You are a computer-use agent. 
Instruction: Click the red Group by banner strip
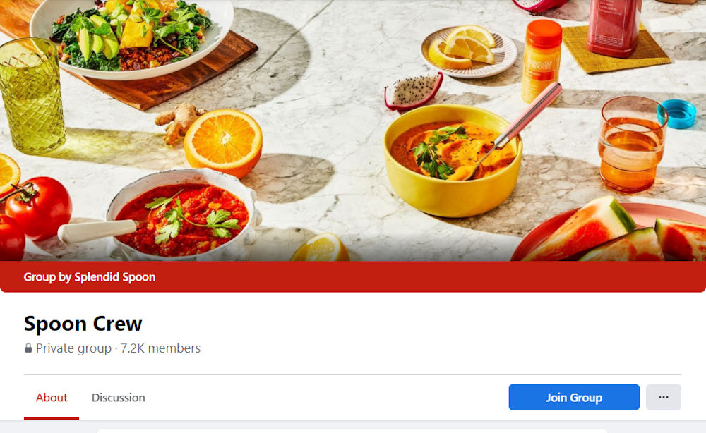coord(353,277)
